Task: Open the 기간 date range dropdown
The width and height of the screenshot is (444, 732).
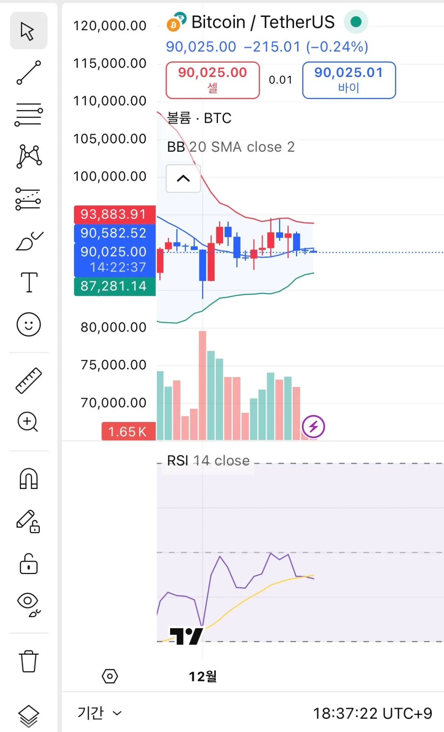Action: coord(99,713)
